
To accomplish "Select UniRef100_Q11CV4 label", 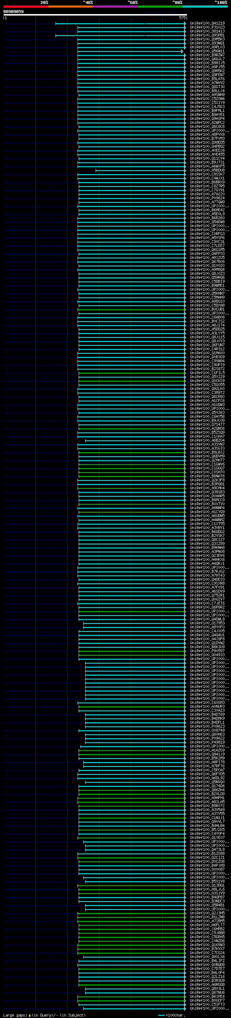I will (207, 159).
